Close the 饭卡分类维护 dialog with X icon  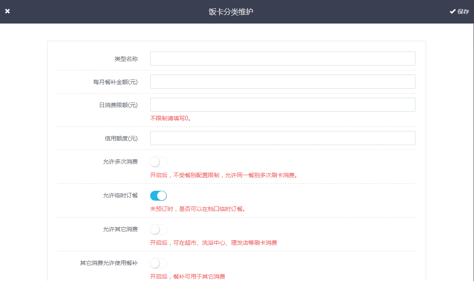click(7, 12)
